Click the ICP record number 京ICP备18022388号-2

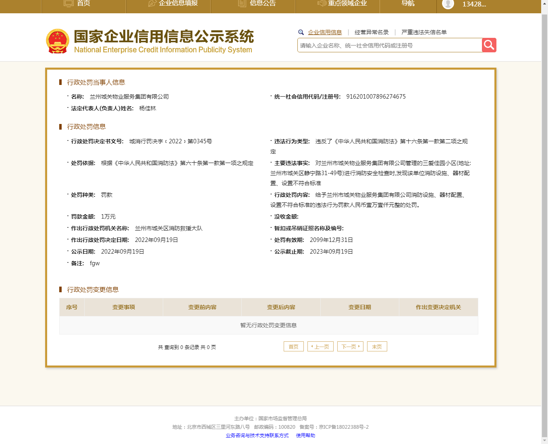(344, 427)
